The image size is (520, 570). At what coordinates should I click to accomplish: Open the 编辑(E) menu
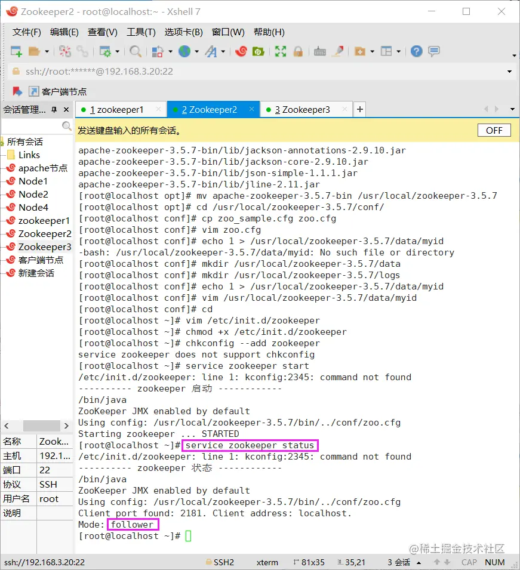(x=64, y=32)
